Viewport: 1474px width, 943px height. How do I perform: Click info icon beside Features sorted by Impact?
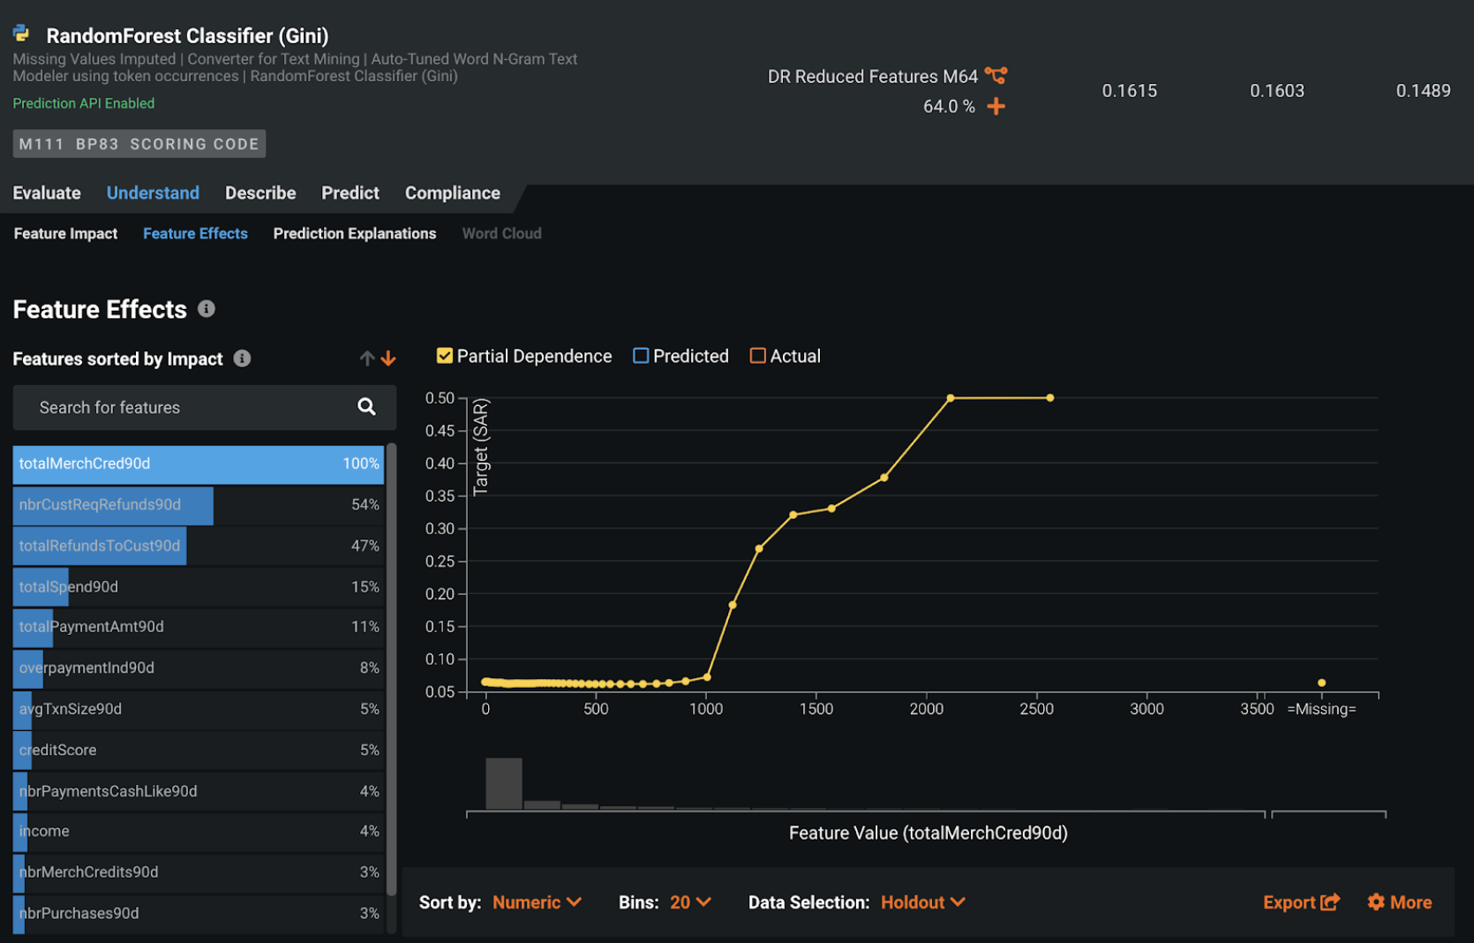coord(242,358)
